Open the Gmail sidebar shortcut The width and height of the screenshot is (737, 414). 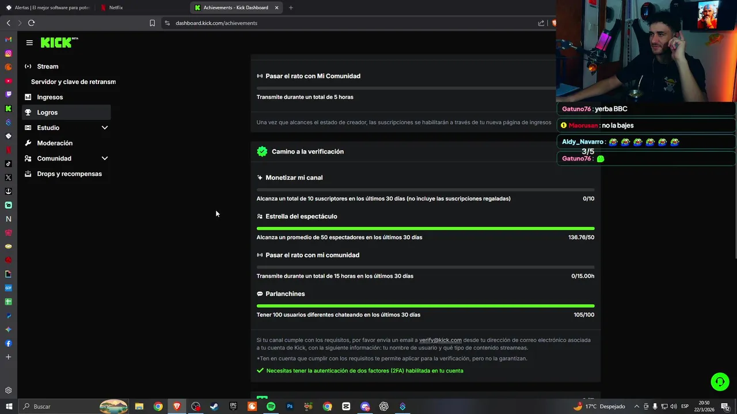[8, 40]
